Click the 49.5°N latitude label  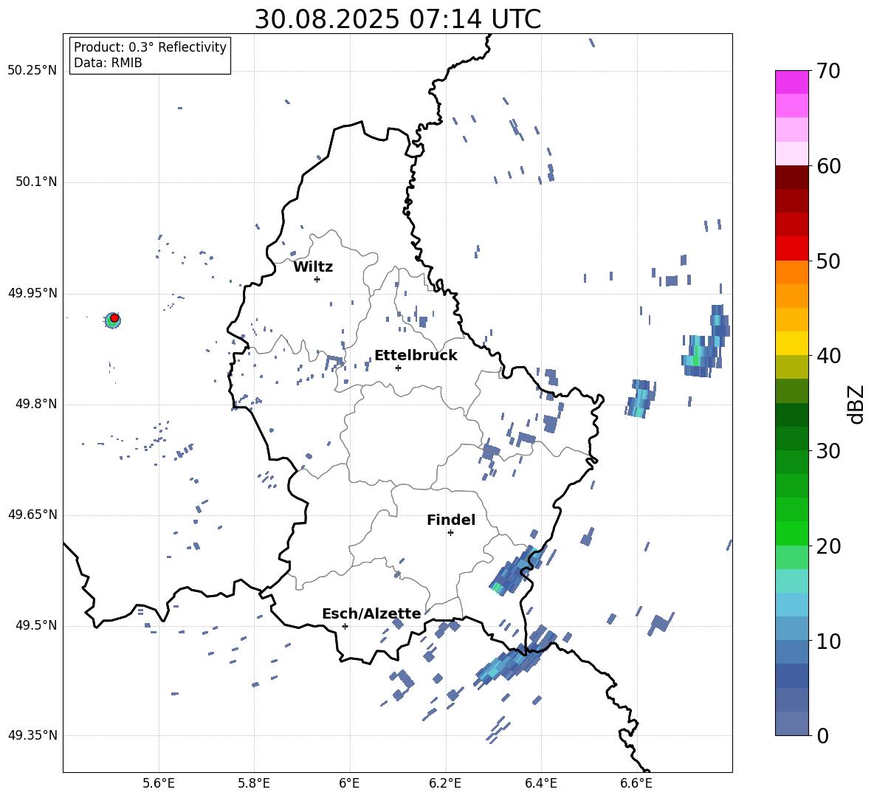pos(35,625)
